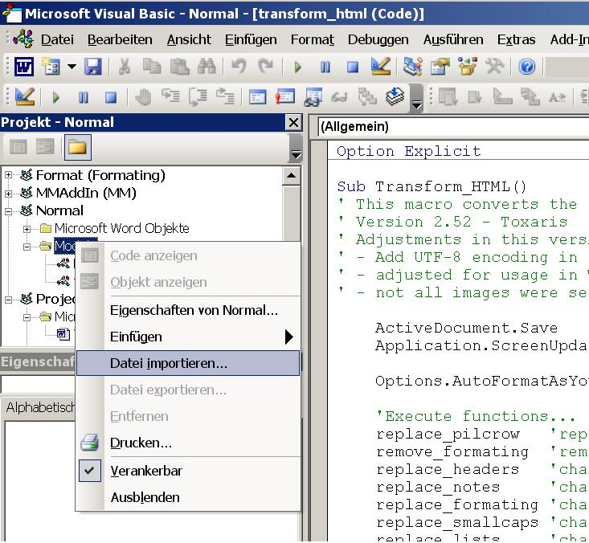Click the blue Help question mark icon
The image size is (589, 543).
(526, 67)
